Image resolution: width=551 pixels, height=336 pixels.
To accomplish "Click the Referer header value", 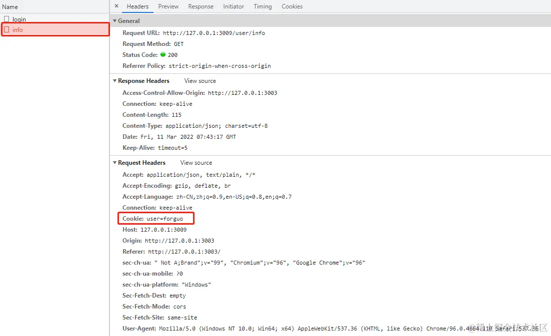I will click(184, 252).
